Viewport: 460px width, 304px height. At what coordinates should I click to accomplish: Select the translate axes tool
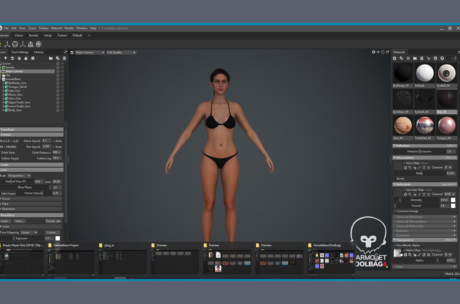(7, 44)
